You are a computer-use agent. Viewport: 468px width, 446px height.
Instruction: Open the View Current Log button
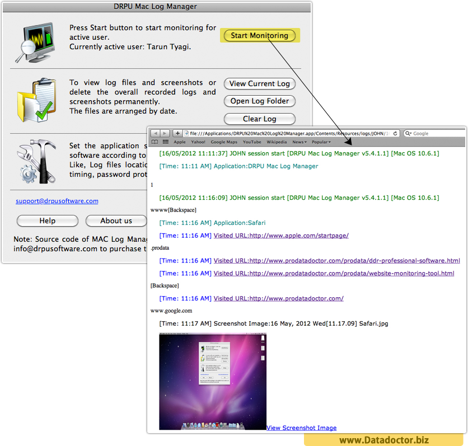pos(259,83)
